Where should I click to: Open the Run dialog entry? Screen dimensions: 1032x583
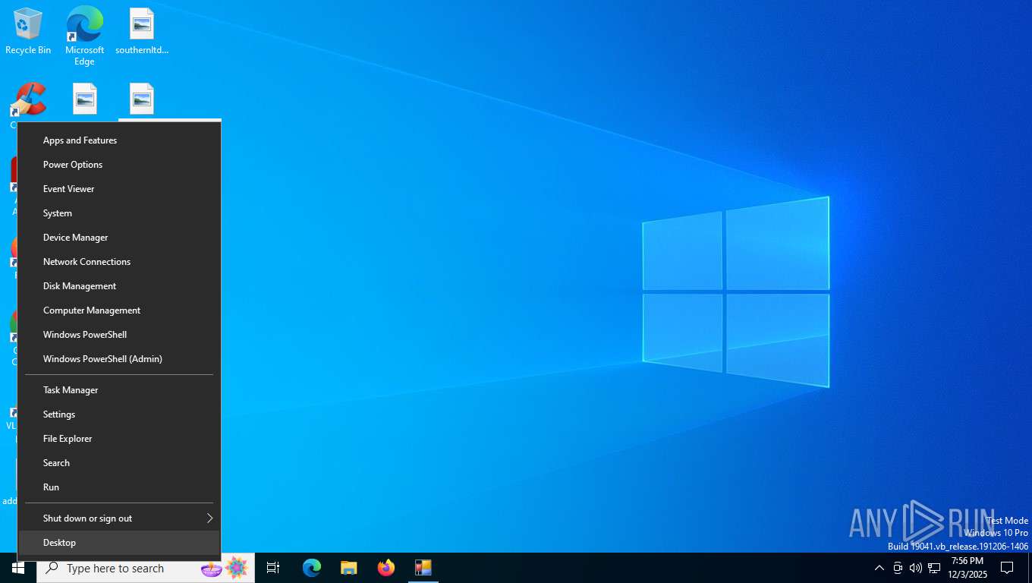(119, 487)
